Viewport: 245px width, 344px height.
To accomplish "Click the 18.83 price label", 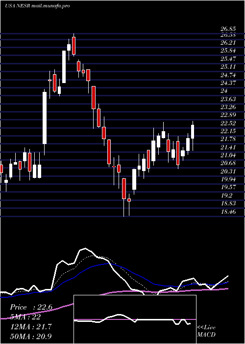I will pos(228,203).
